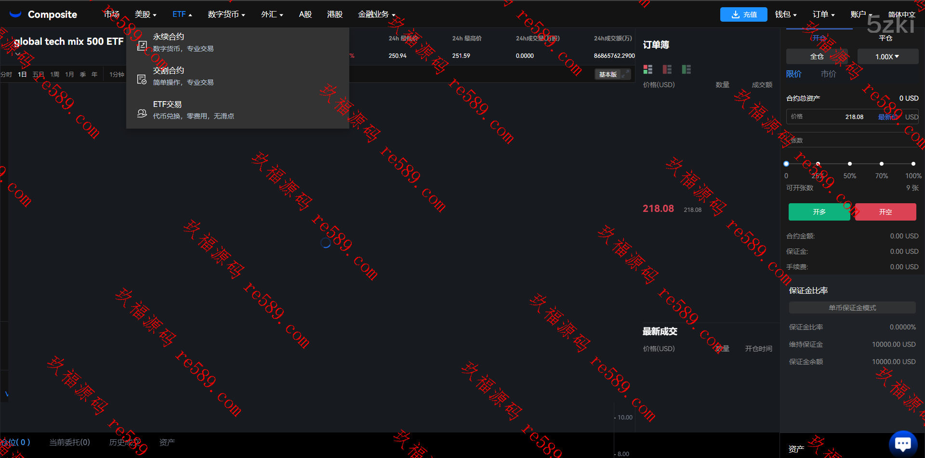This screenshot has height=458, width=925.
Task: Show buy-only (green) order book view
Action: pyautogui.click(x=686, y=69)
